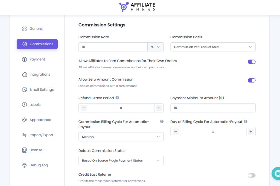Click the Payment dollar icon
The height and width of the screenshot is (186, 280).
[x=24, y=59]
